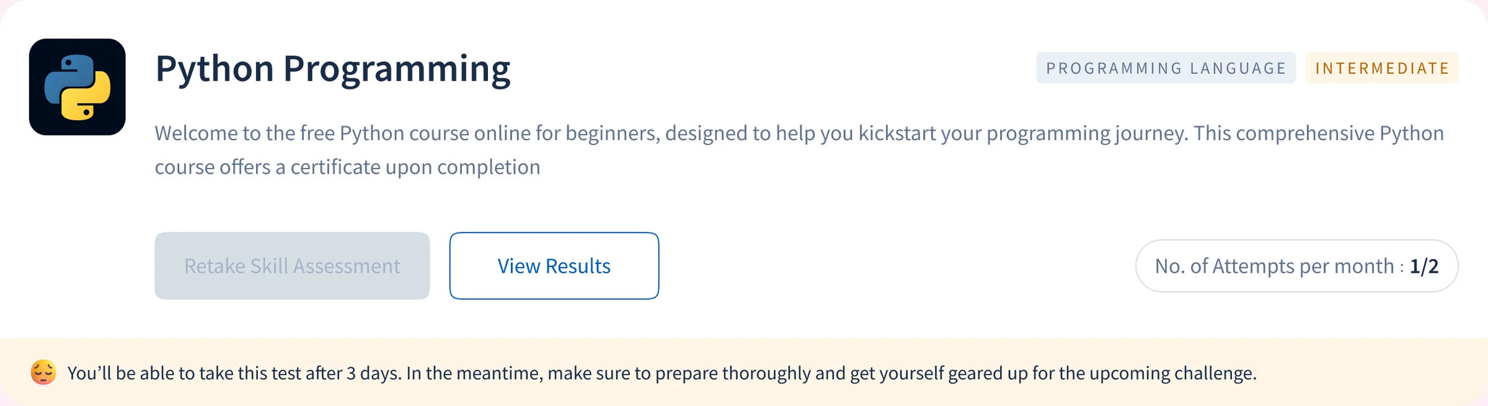Click the word "Programming" in the title
Viewport: 1488px width, 406px height.
click(x=397, y=69)
